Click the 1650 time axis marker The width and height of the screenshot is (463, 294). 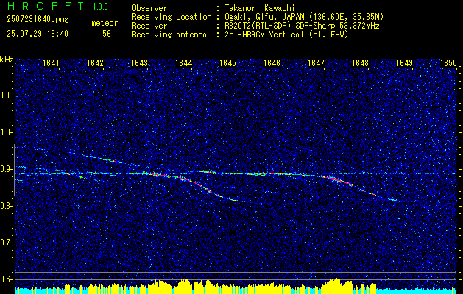click(448, 62)
